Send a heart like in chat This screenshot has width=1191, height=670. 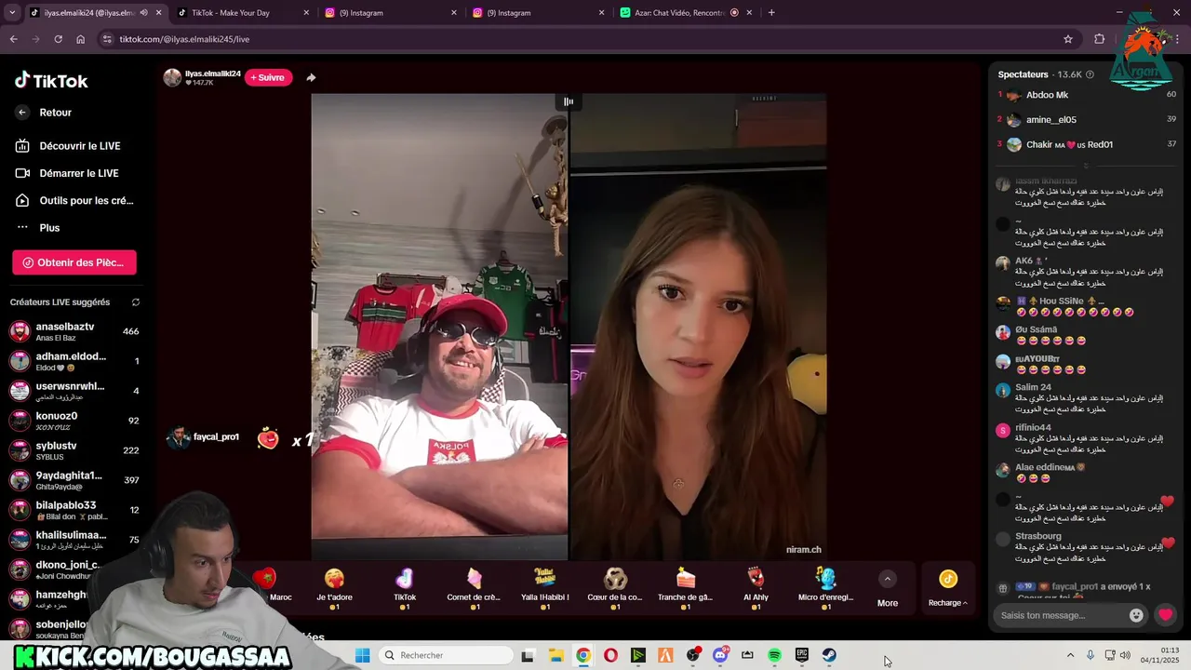[x=1165, y=615]
